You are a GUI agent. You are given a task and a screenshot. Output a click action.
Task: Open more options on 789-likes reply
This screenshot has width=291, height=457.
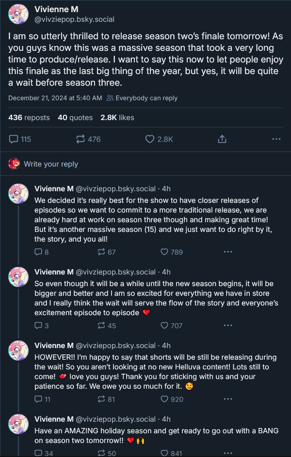coord(228,252)
